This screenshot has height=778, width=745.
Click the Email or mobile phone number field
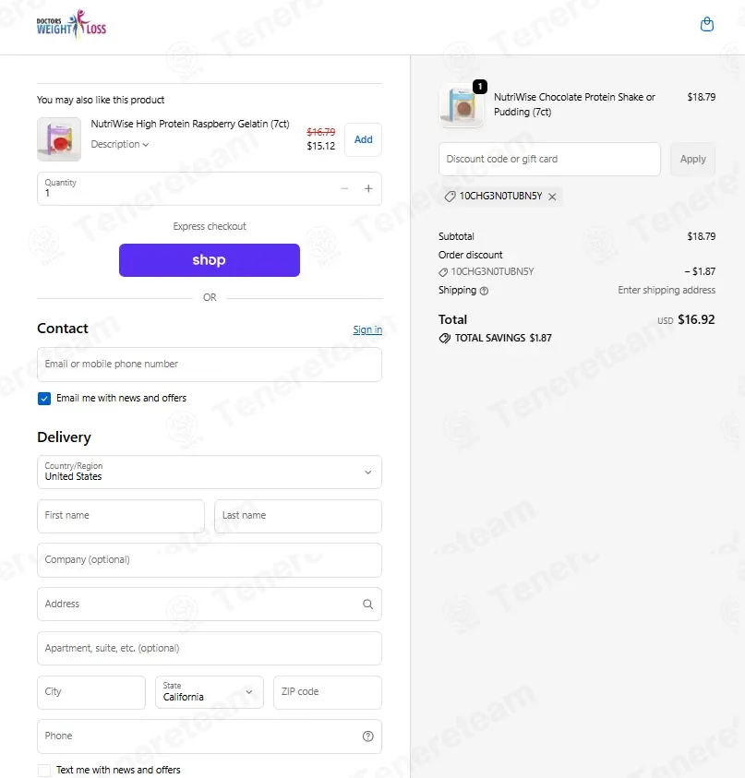(210, 365)
